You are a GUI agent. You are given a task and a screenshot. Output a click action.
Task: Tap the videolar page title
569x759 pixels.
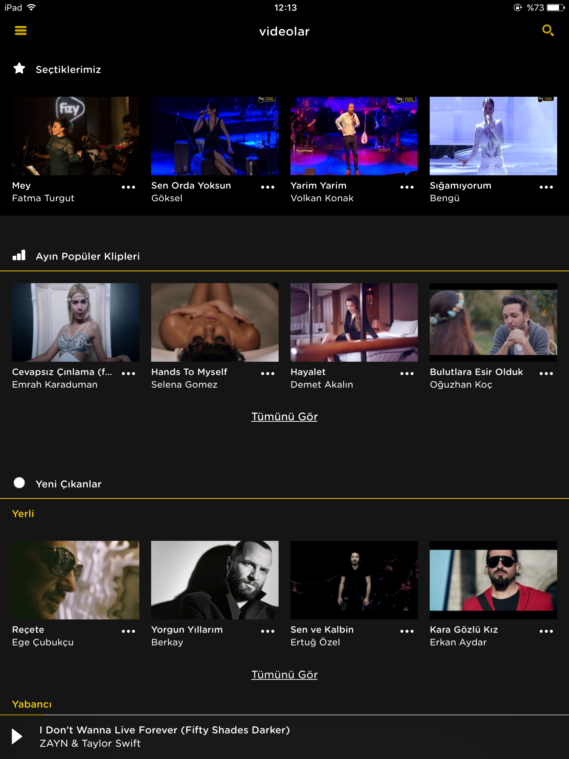tap(284, 32)
